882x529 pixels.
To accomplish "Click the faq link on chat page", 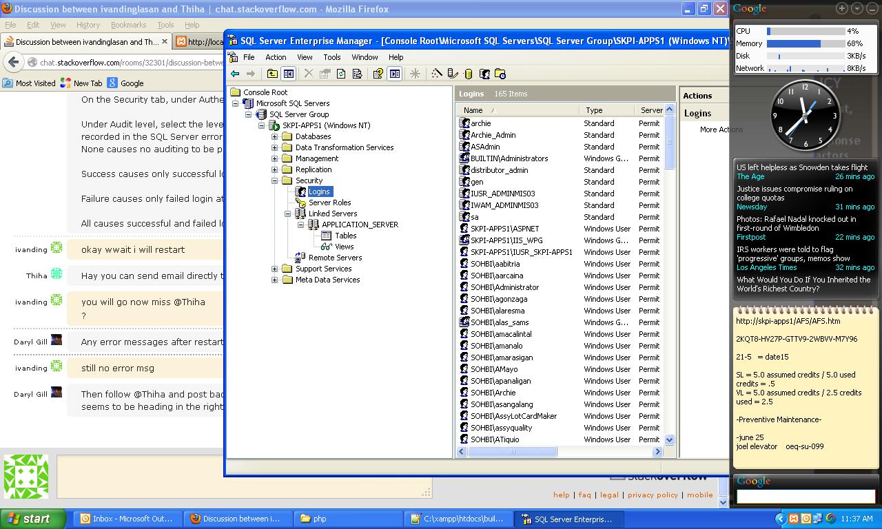I will click(585, 495).
